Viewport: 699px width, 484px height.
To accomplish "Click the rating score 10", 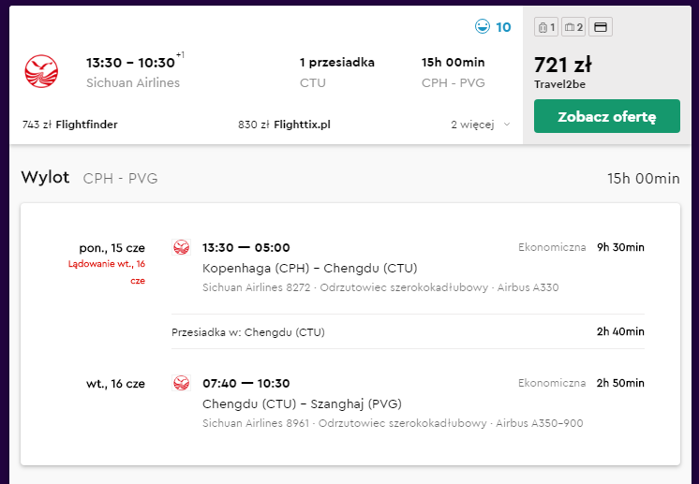I will click(503, 27).
